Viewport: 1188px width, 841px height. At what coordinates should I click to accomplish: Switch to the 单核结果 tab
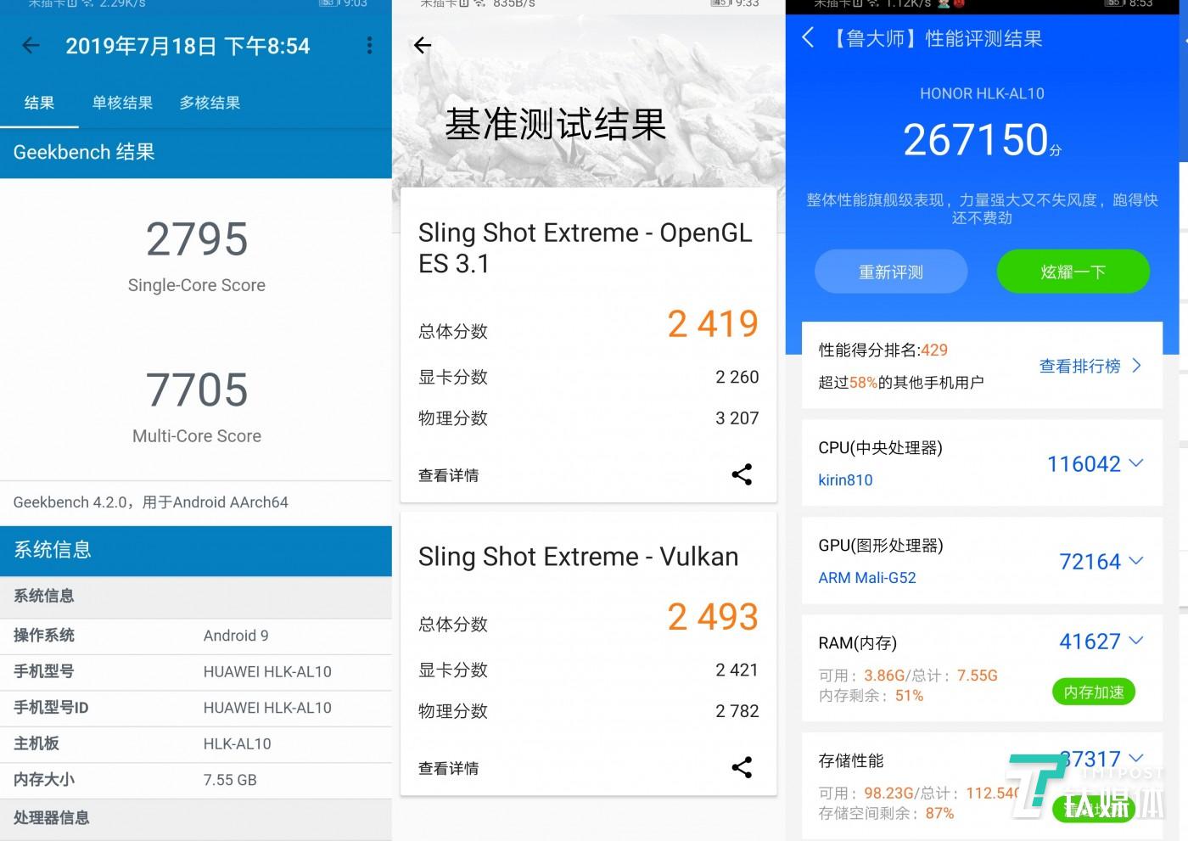(x=121, y=103)
